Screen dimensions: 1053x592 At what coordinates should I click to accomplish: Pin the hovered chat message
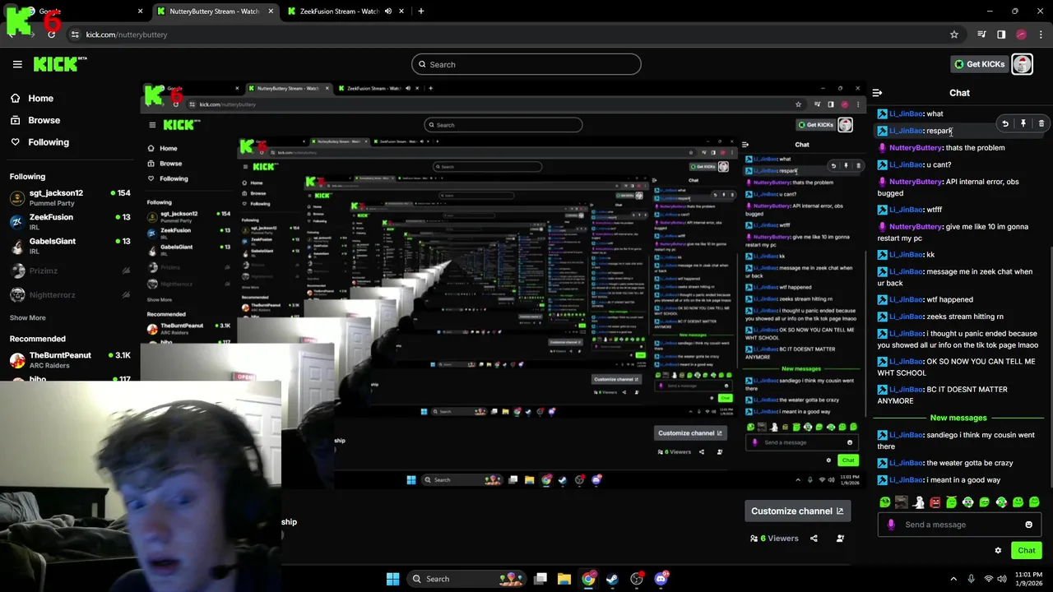point(1023,123)
